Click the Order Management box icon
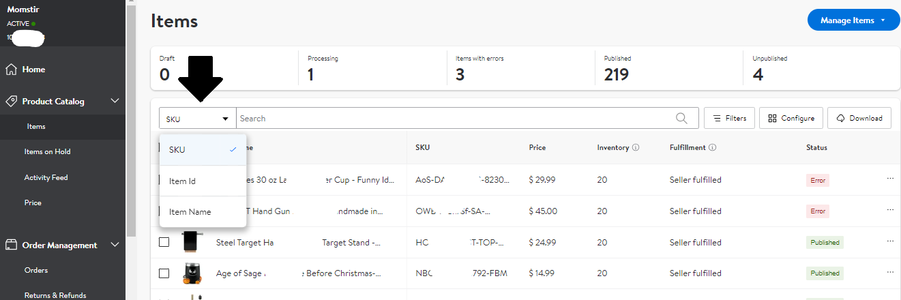The image size is (901, 300). click(11, 245)
